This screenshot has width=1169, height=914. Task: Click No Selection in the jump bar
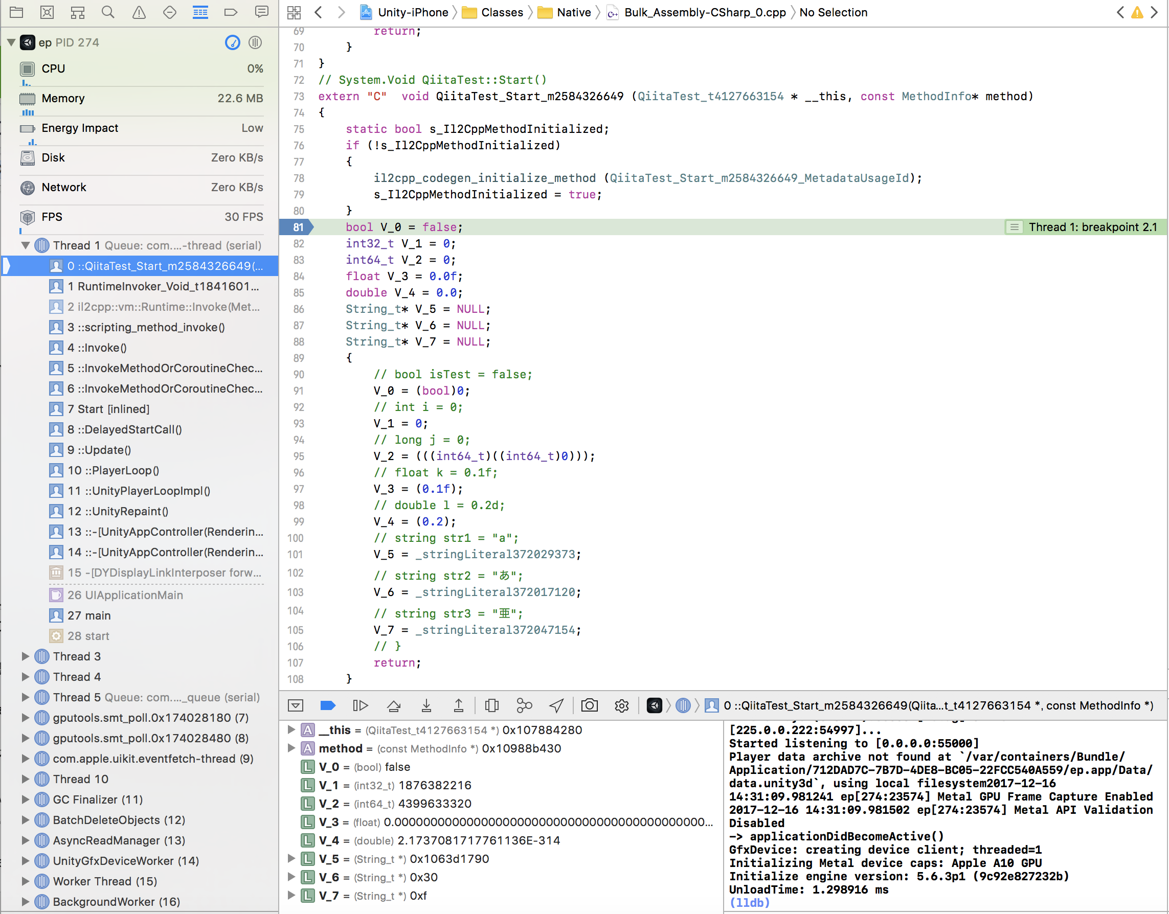[834, 12]
